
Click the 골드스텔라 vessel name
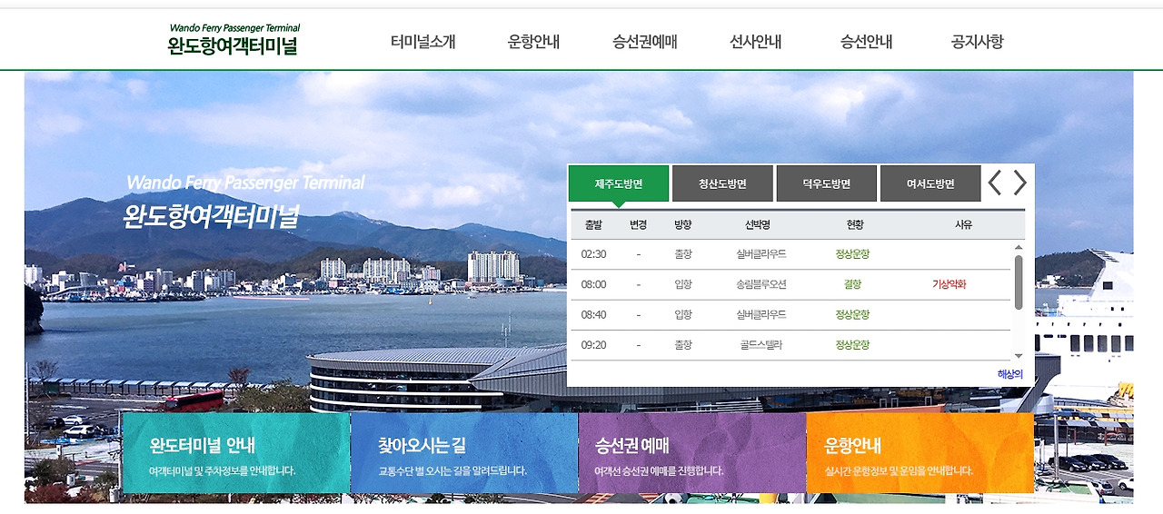pyautogui.click(x=761, y=345)
